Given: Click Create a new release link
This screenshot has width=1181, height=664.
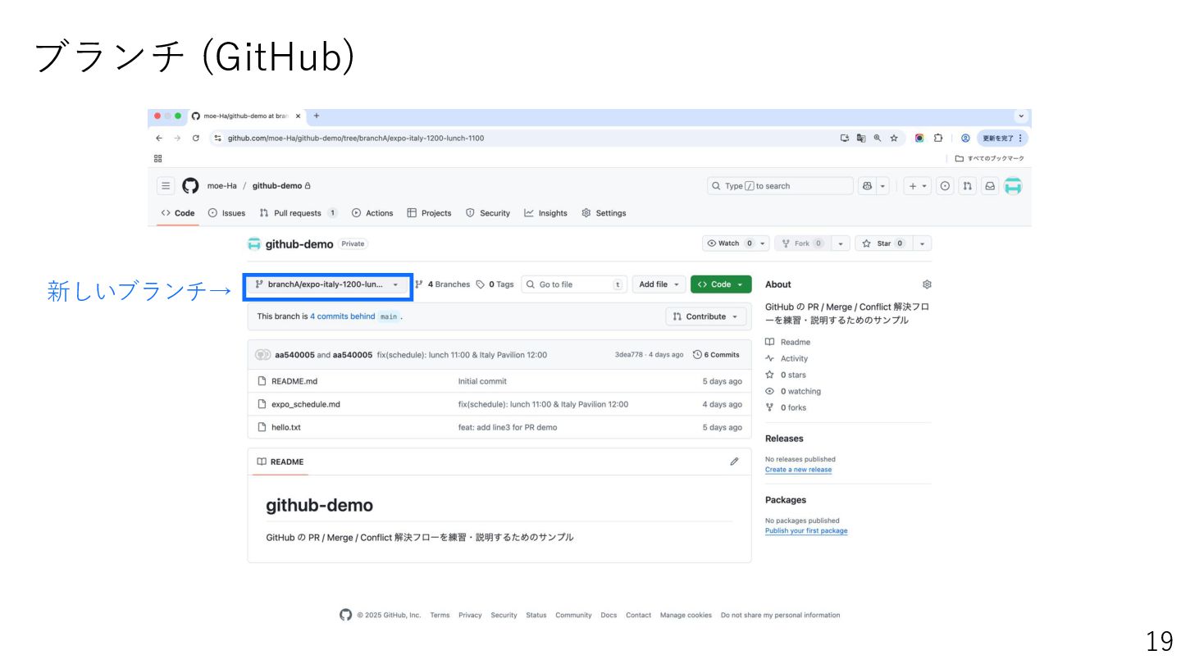Looking at the screenshot, I should coord(798,470).
